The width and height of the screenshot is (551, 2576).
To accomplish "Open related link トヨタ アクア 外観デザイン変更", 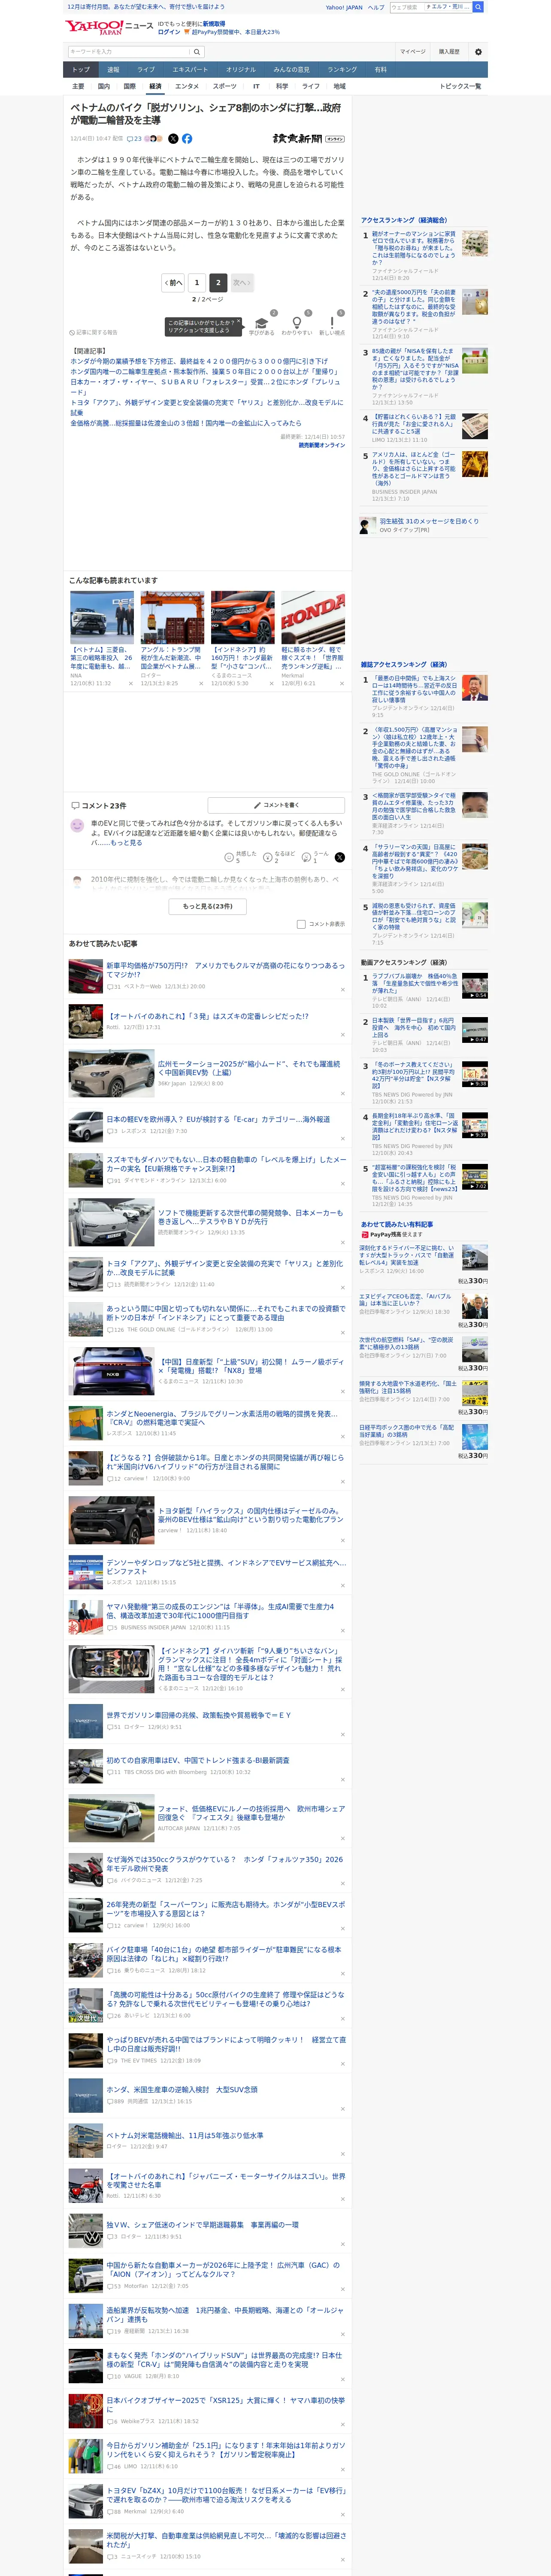I will coord(206,407).
